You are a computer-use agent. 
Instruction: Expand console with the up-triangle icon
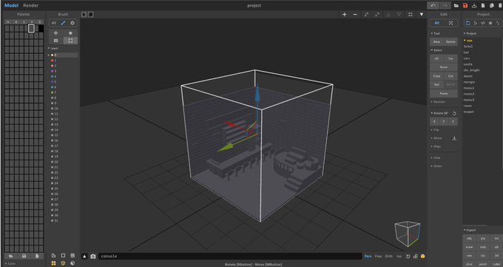(x=84, y=256)
